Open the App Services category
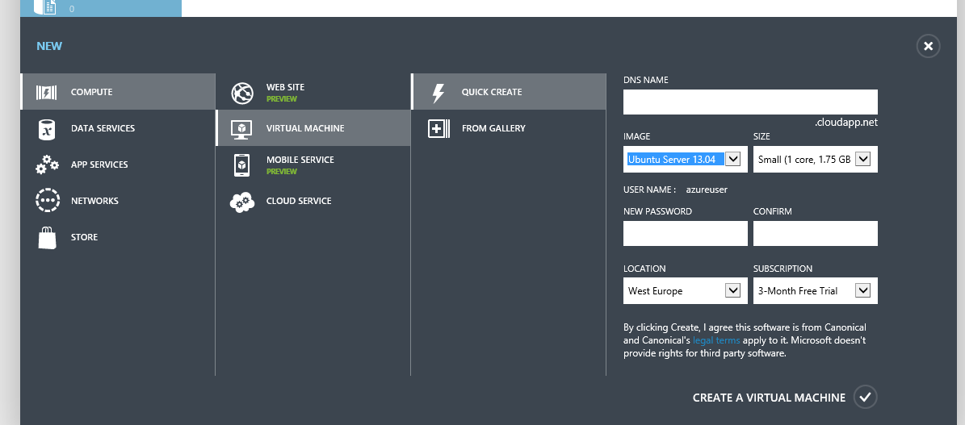The image size is (965, 425). pyautogui.click(x=118, y=165)
